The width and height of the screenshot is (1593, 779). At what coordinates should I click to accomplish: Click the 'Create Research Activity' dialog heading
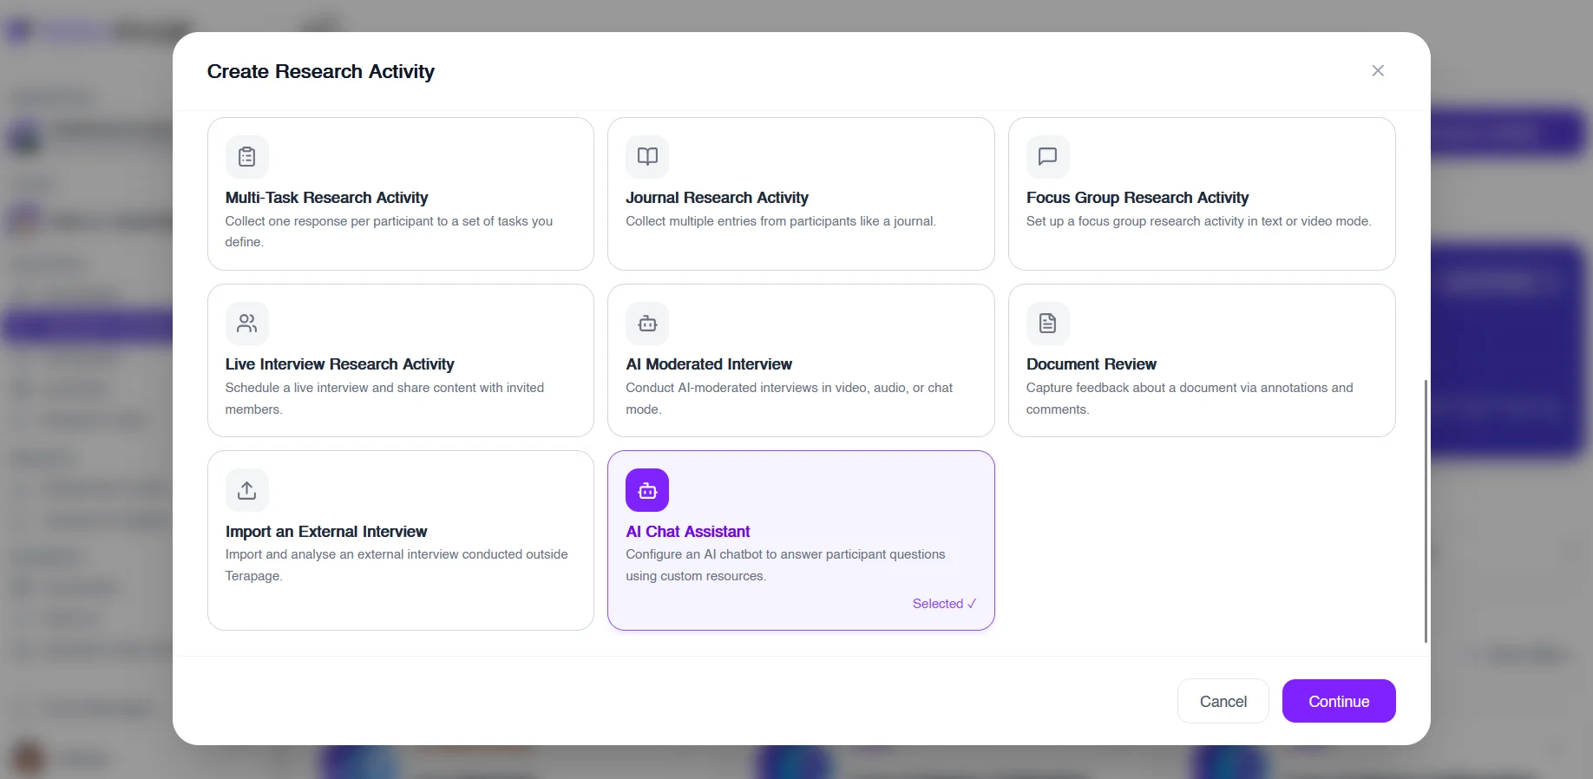[x=321, y=71]
